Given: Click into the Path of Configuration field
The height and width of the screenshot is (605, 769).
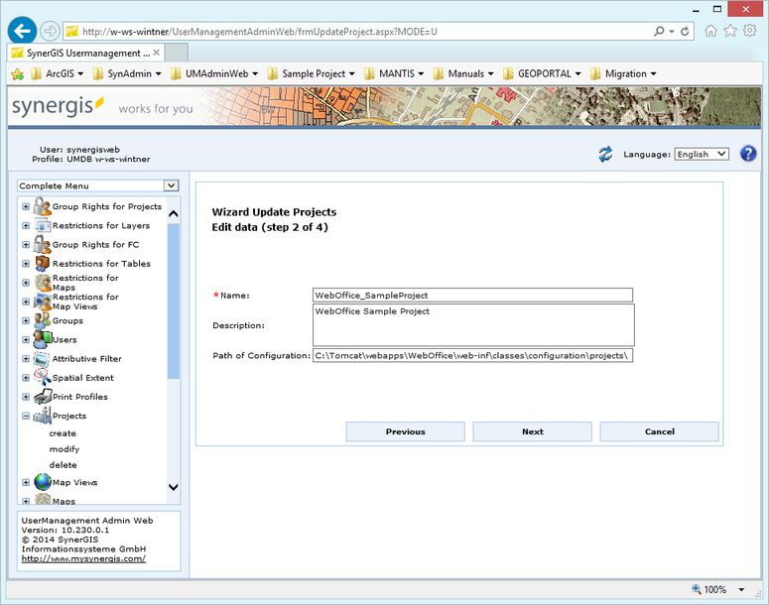Looking at the screenshot, I should [x=472, y=355].
